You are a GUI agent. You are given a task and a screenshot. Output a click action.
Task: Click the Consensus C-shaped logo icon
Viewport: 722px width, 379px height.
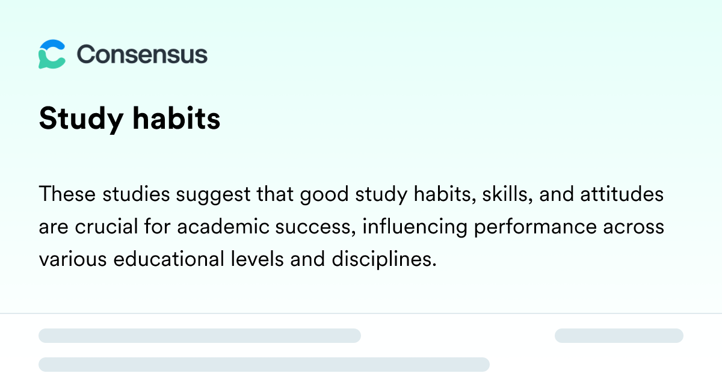pyautogui.click(x=52, y=54)
